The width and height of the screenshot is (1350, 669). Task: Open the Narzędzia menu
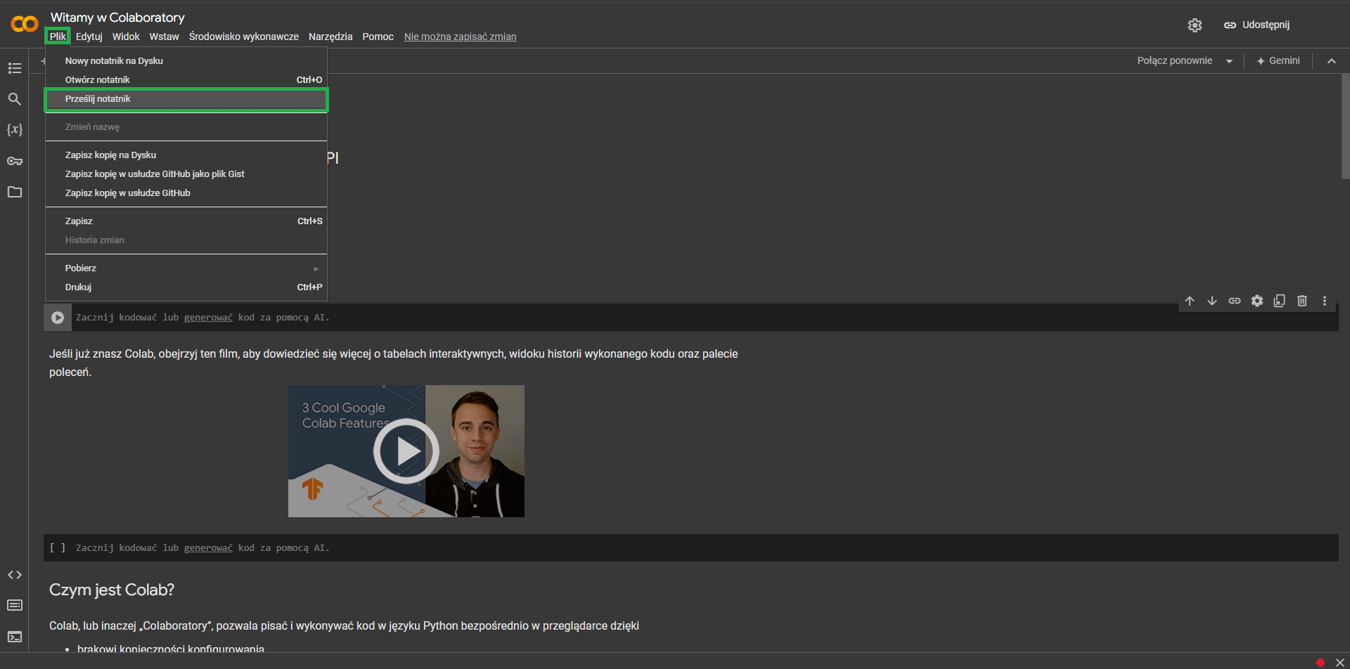tap(330, 37)
